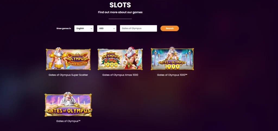Image resolution: width=278 pixels, height=131 pixels.
Task: Click the SLOTS page heading
Action: pos(120,5)
